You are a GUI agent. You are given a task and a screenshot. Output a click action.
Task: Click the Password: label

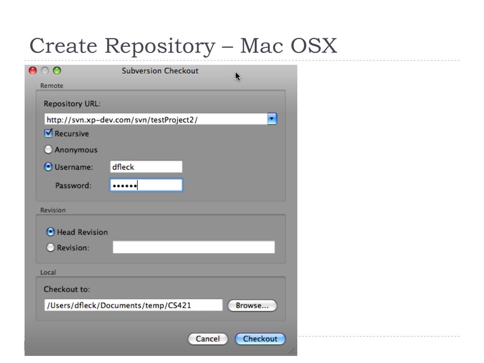pyautogui.click(x=73, y=185)
